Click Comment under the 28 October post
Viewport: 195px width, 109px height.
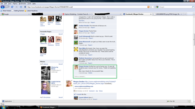pos(92,91)
